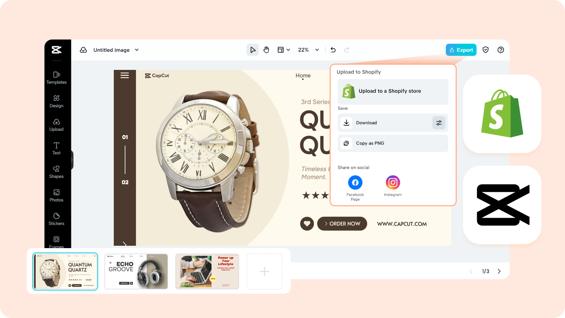565x318 pixels.
Task: Click the hamburger menu on canvas
Action: pyautogui.click(x=125, y=75)
